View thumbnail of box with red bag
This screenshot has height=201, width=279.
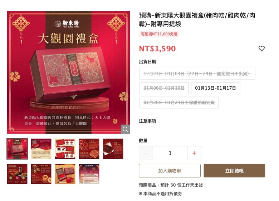pyautogui.click(x=65, y=174)
